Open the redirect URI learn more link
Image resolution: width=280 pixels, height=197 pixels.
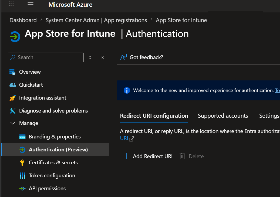click(124, 138)
